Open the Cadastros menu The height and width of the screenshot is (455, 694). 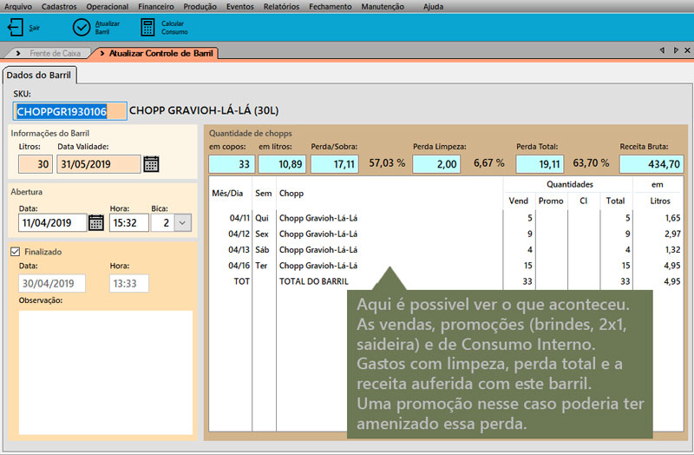pos(59,7)
